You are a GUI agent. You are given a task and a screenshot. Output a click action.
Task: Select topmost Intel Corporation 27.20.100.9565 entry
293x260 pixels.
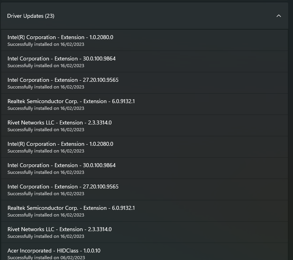144,83
